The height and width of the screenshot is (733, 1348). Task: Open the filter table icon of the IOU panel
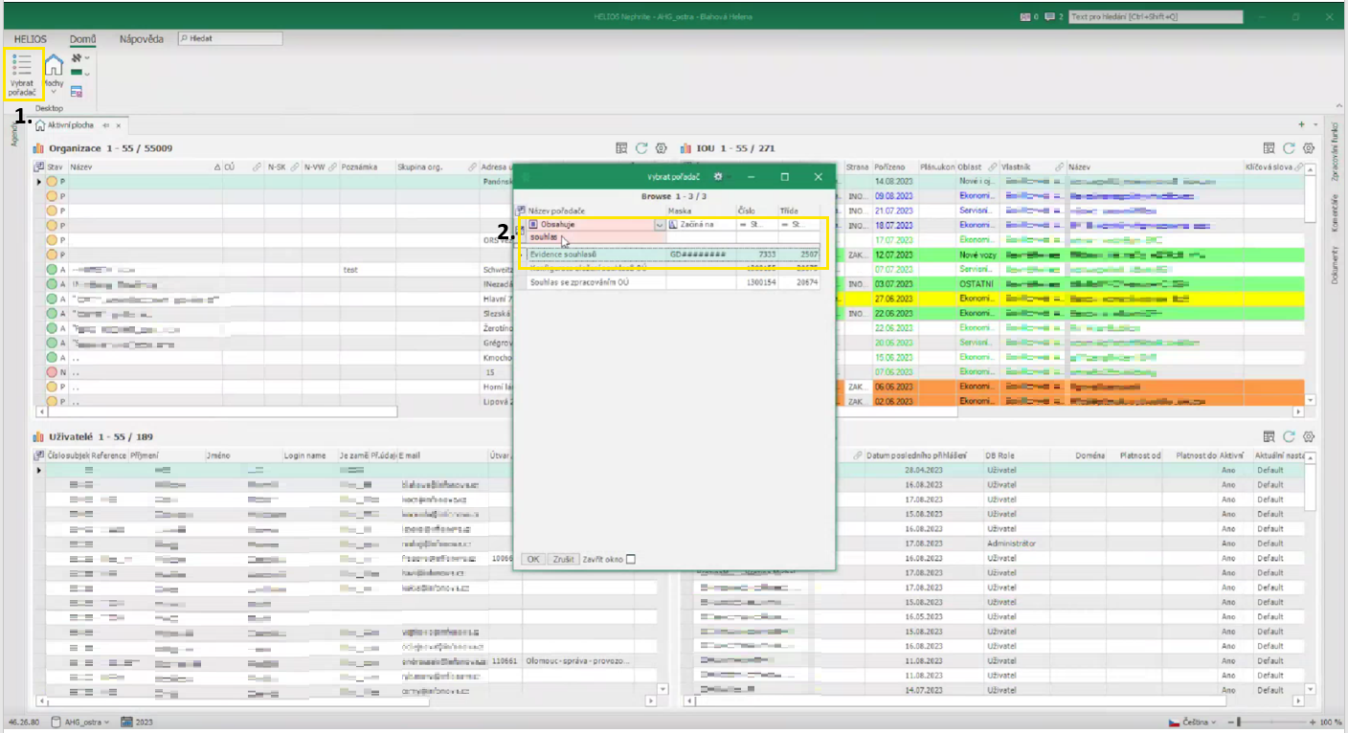[1269, 148]
